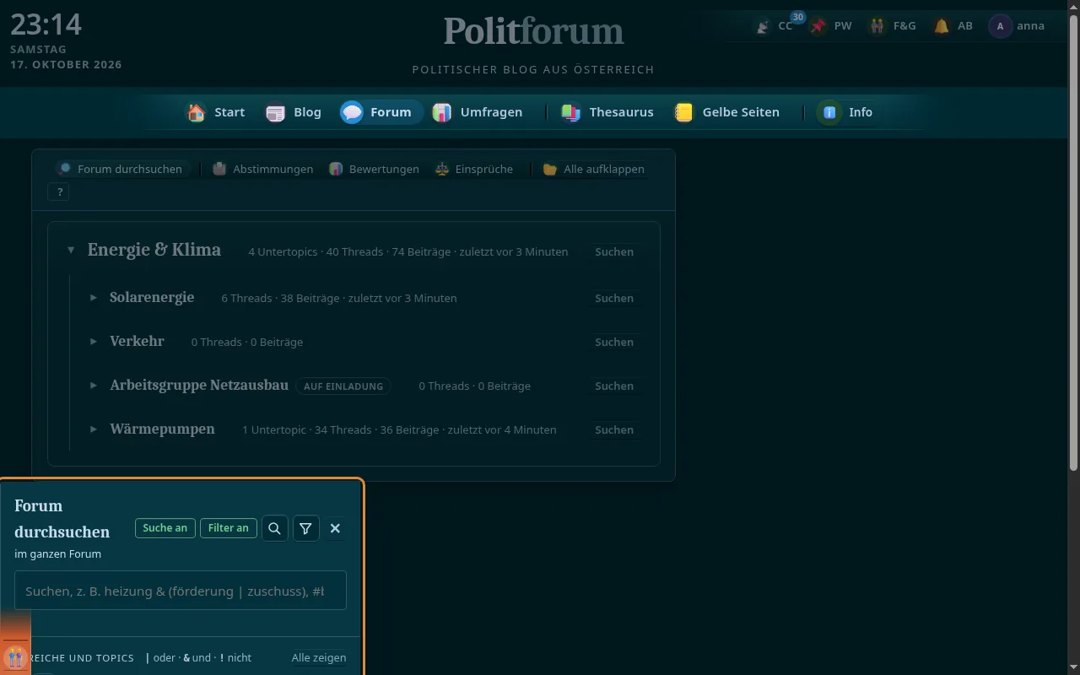Toggle the Filter an switch

229,528
